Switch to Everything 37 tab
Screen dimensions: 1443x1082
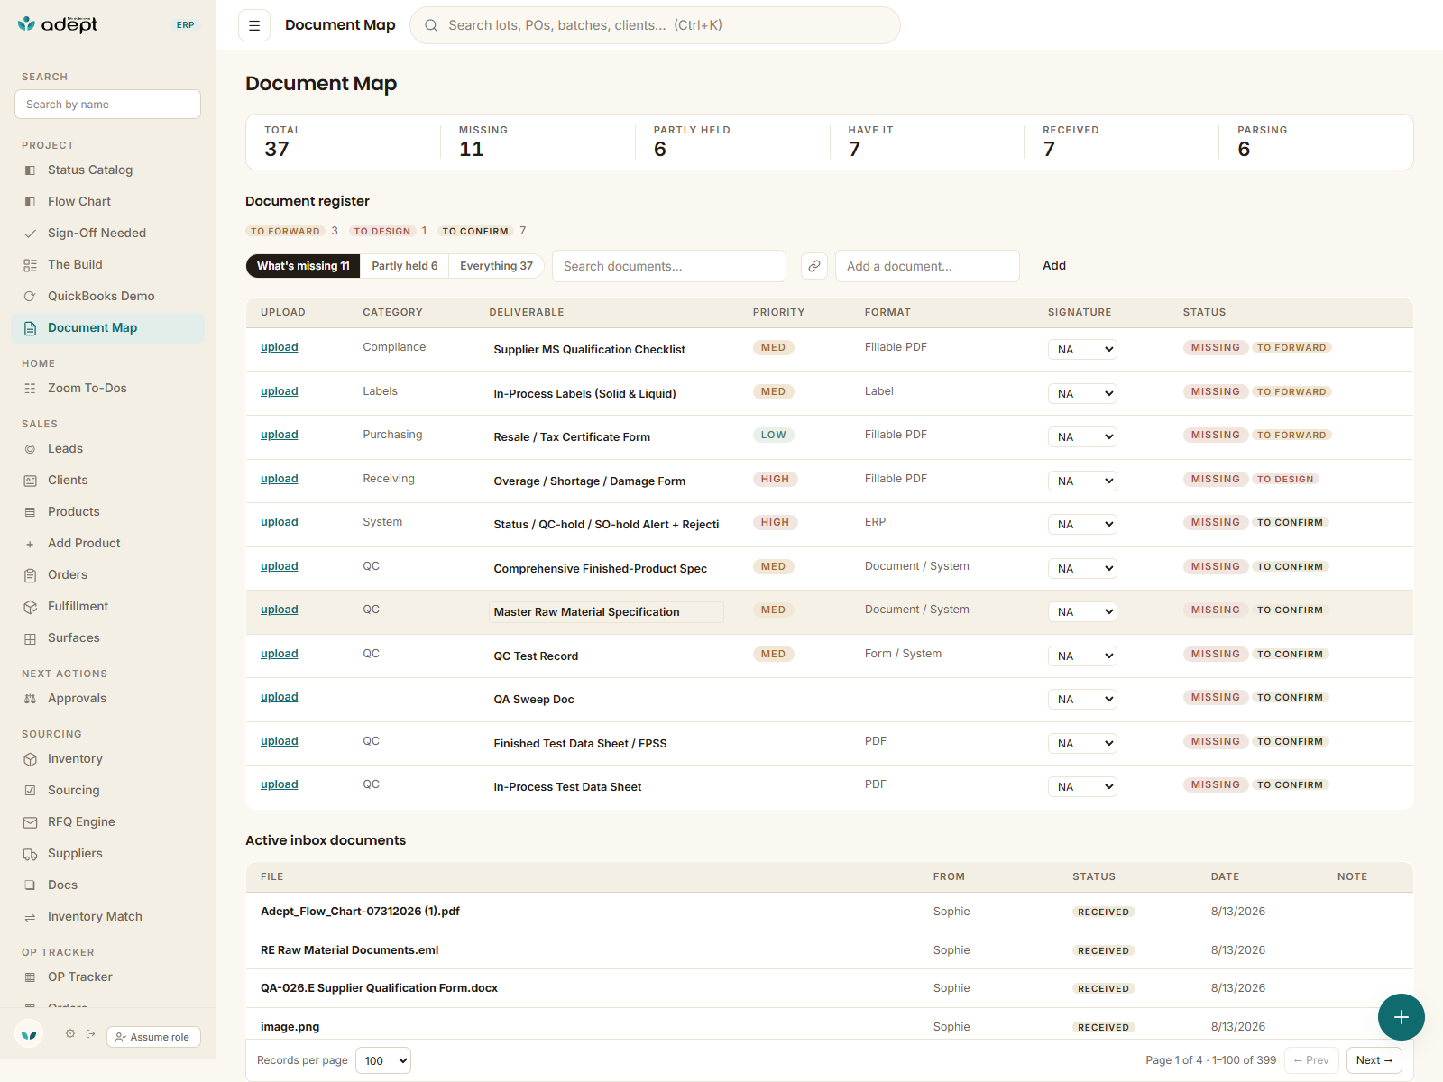(x=496, y=266)
